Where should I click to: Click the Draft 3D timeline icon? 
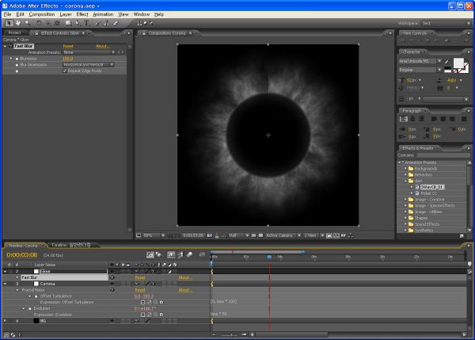point(158,255)
